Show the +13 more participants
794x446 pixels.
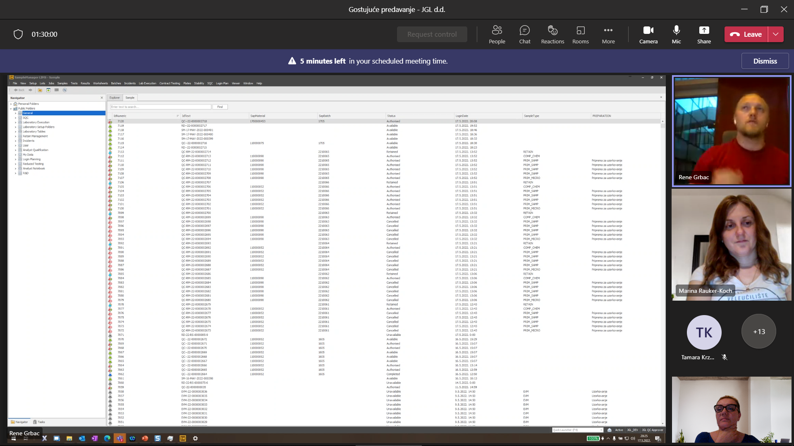(759, 332)
